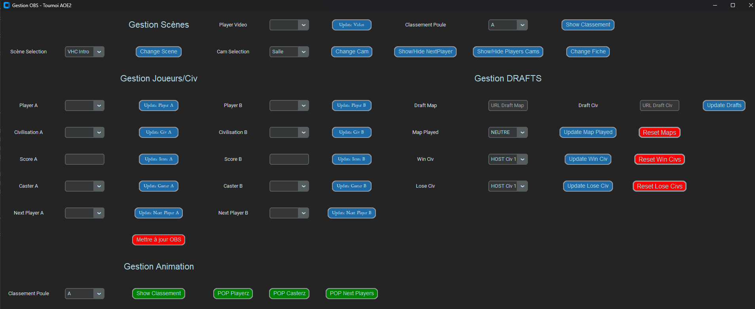The image size is (755, 309).
Task: Click the Update Win Civ button
Action: (x=588, y=159)
